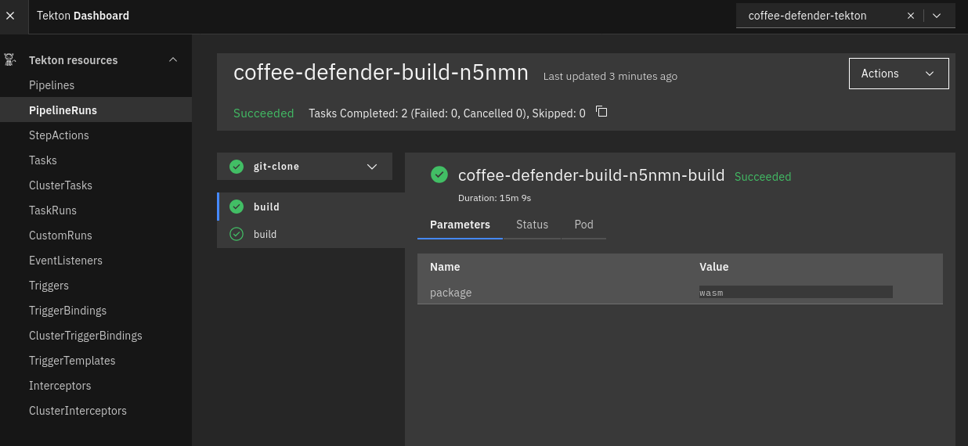Image resolution: width=968 pixels, height=446 pixels.
Task: Click the Last updated 3 minutes ago text
Action: click(610, 77)
